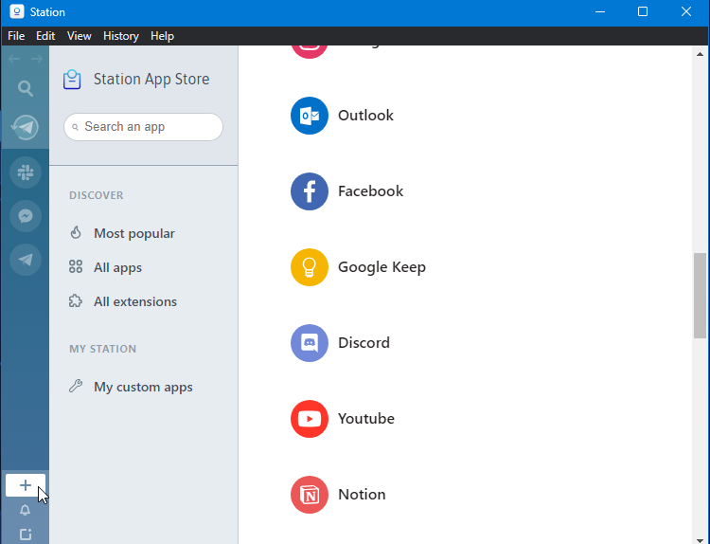Click the Outlook app name
710x544 pixels.
(x=365, y=115)
